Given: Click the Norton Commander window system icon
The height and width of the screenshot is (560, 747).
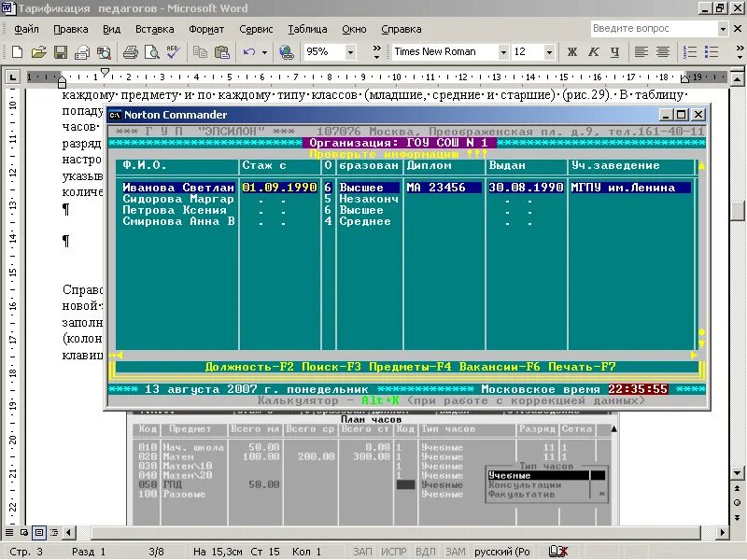Looking at the screenshot, I should [115, 115].
